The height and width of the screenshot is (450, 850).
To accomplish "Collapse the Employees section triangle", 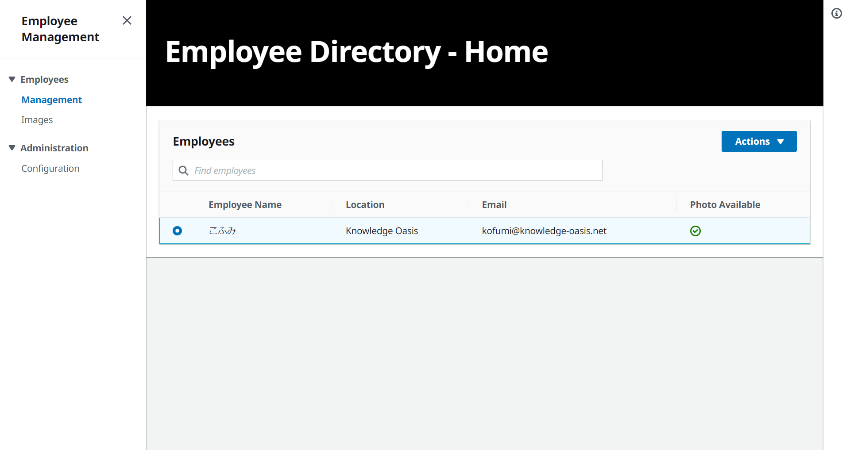I will coord(12,79).
